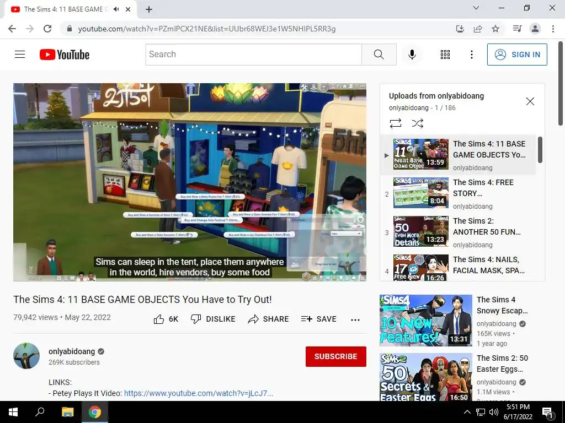Click the search magnifier button

click(x=379, y=55)
